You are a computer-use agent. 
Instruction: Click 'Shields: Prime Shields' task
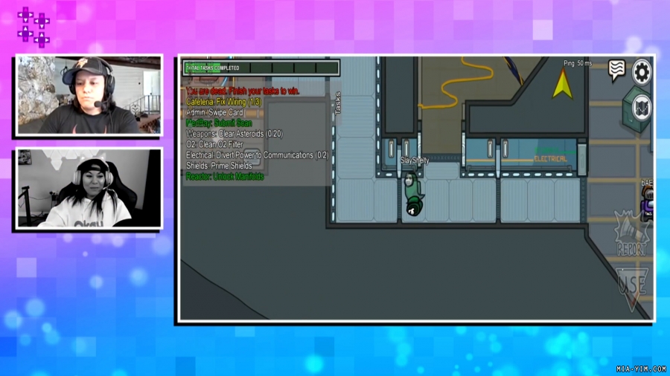[x=219, y=166]
